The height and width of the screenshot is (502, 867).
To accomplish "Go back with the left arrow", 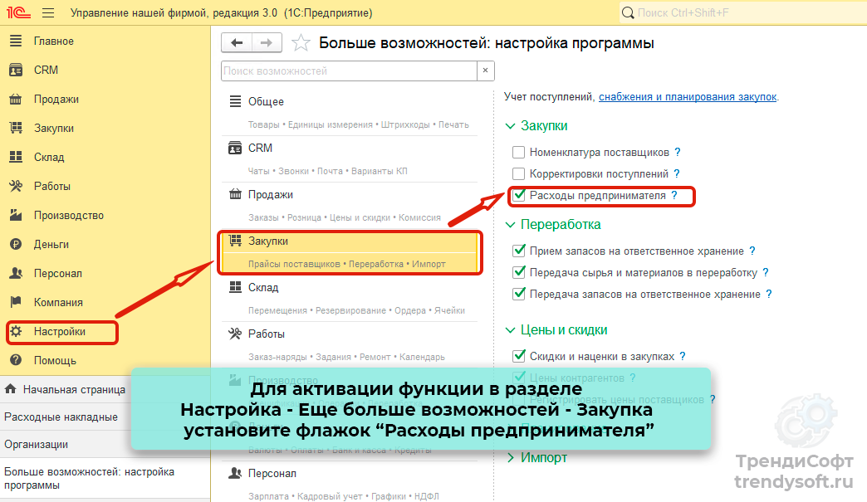I will [237, 42].
